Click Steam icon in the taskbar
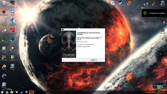The image size is (167, 94). pos(22,92)
